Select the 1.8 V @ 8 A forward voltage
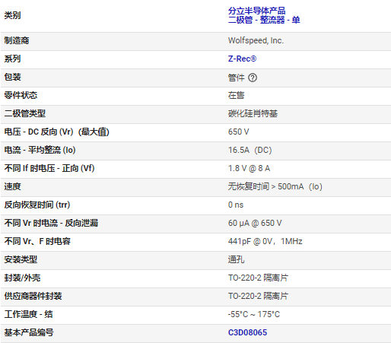 click(x=249, y=168)
